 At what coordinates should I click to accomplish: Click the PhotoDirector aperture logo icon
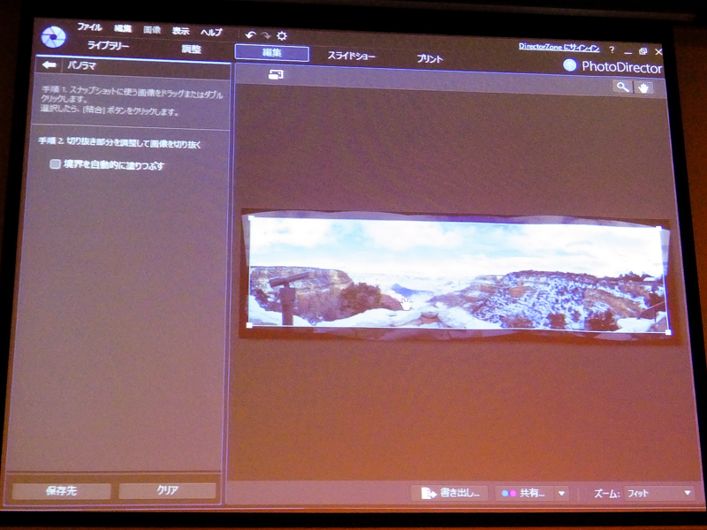[53, 36]
